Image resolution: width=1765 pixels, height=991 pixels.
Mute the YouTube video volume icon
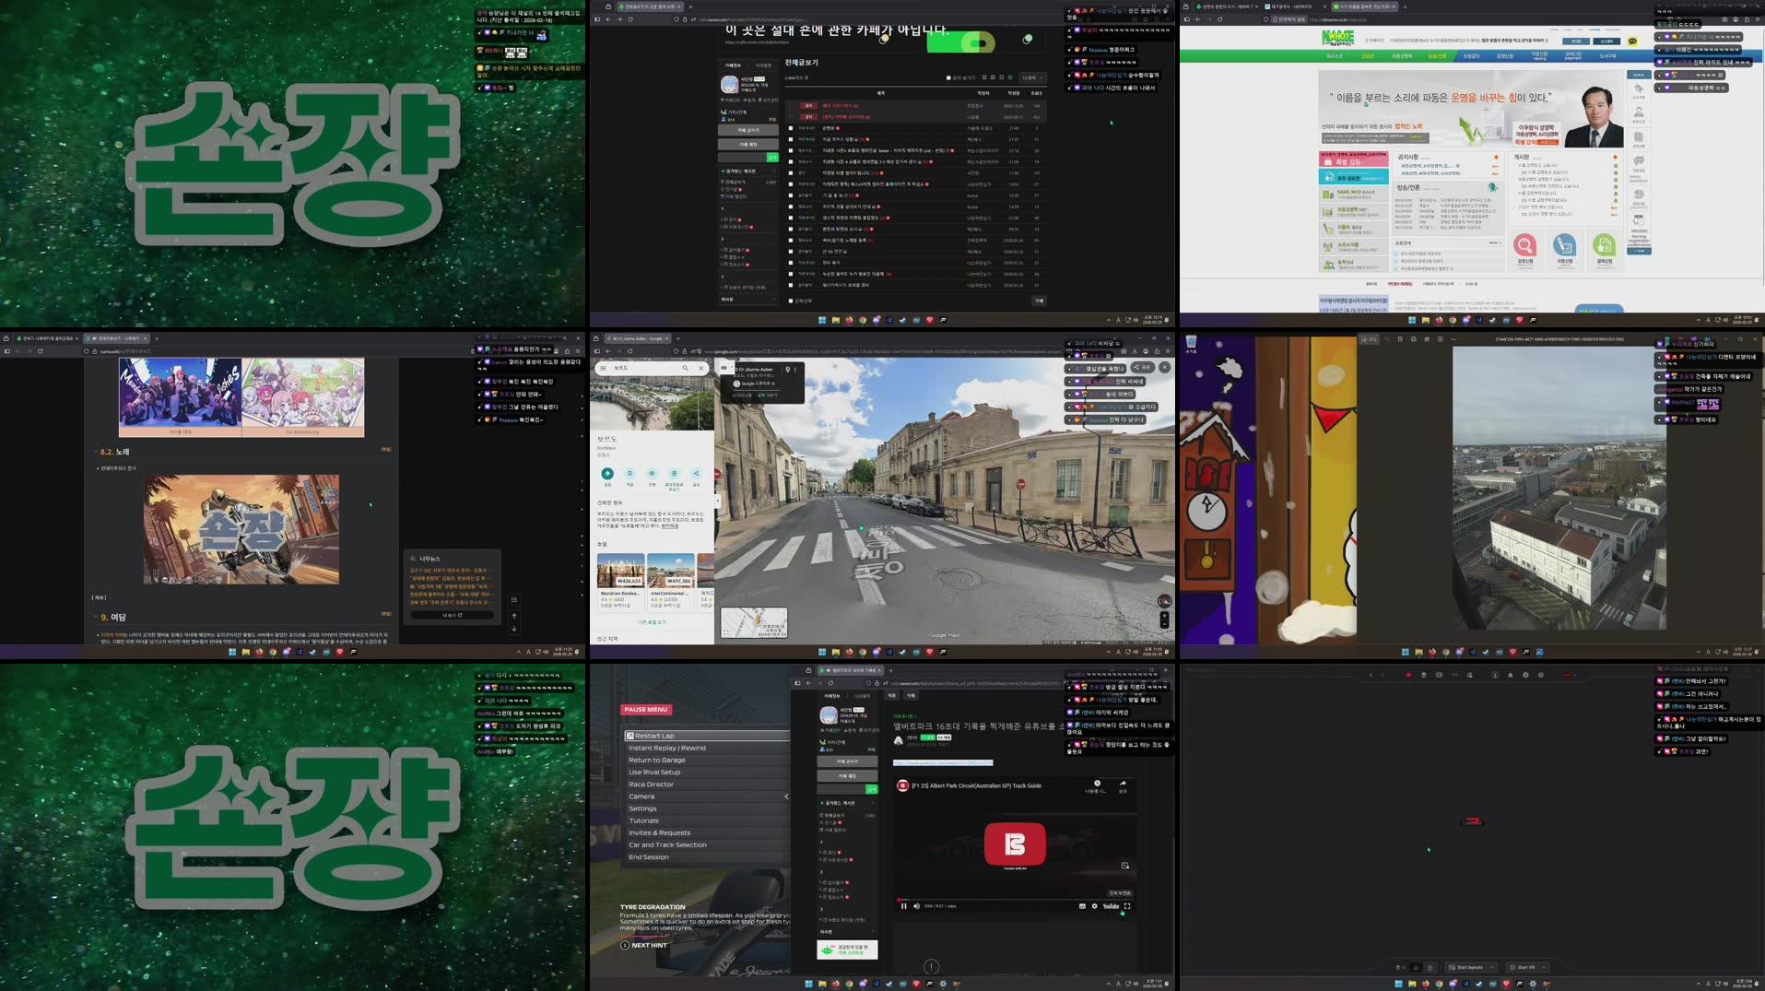click(x=916, y=906)
